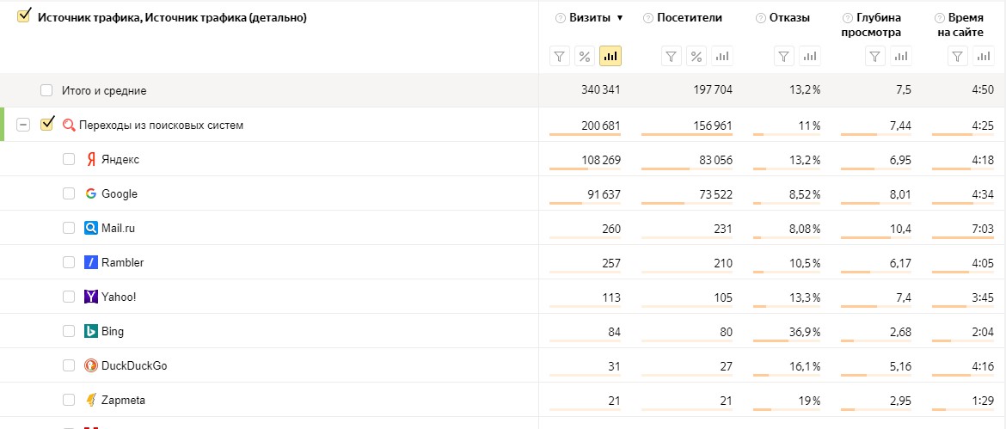Sort by the Визиты column header
Image resolution: width=1006 pixels, height=429 pixels.
point(590,18)
